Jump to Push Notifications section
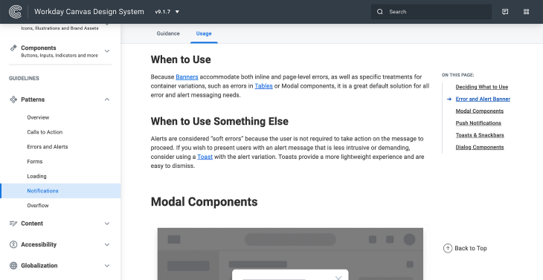Screen dimensions: 543x280 pyautogui.click(x=478, y=123)
